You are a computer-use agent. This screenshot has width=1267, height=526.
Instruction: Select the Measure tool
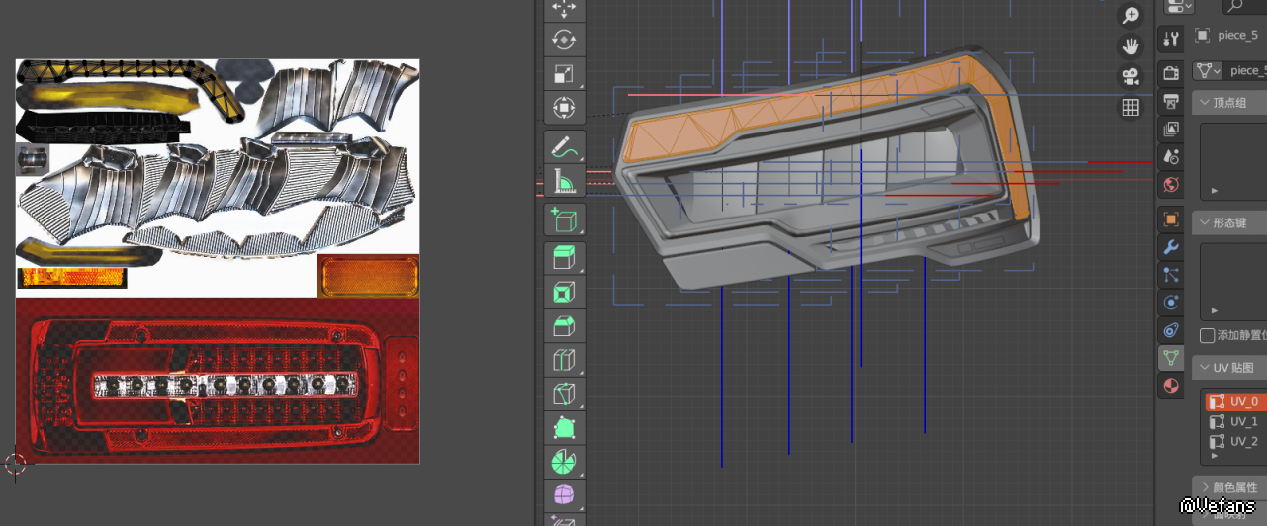564,180
